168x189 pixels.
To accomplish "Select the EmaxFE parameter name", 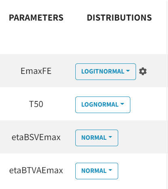I will pyautogui.click(x=36, y=71).
